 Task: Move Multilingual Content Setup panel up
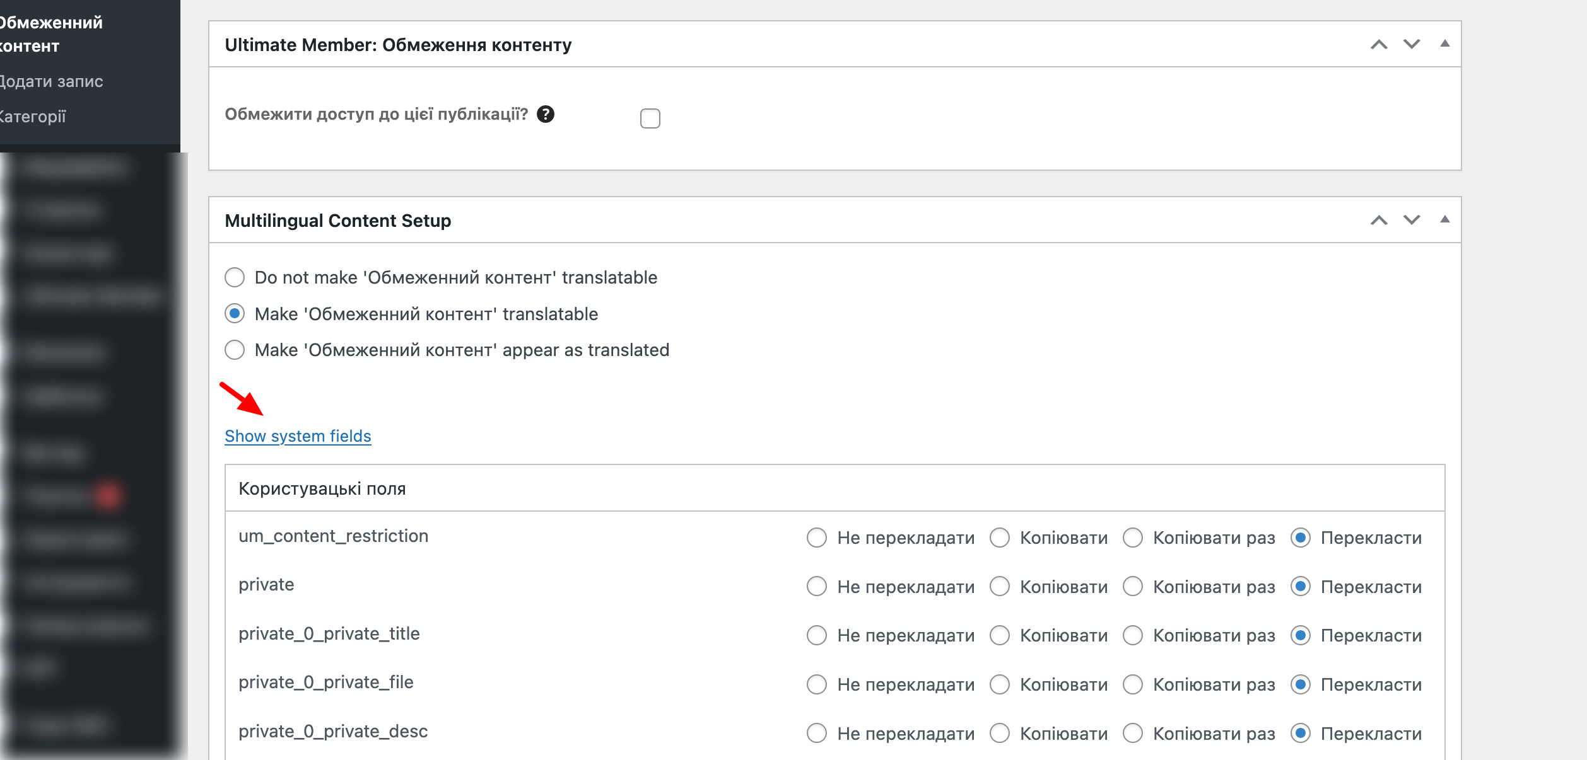point(1379,220)
